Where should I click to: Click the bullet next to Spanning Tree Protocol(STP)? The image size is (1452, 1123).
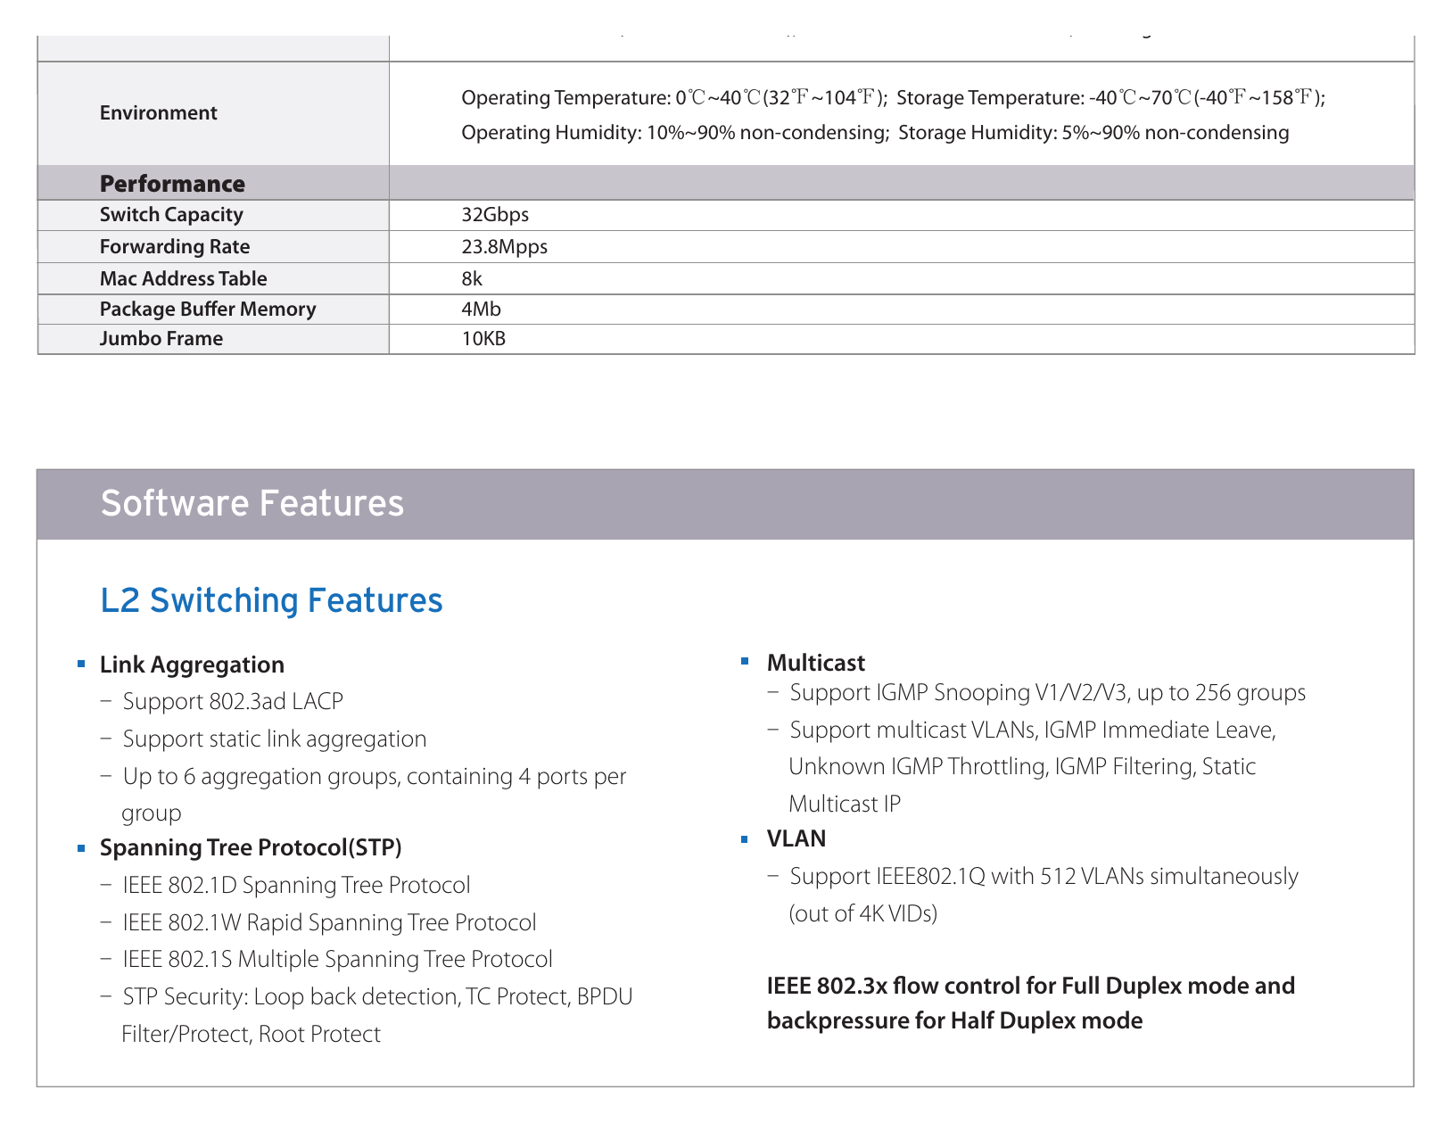click(81, 848)
